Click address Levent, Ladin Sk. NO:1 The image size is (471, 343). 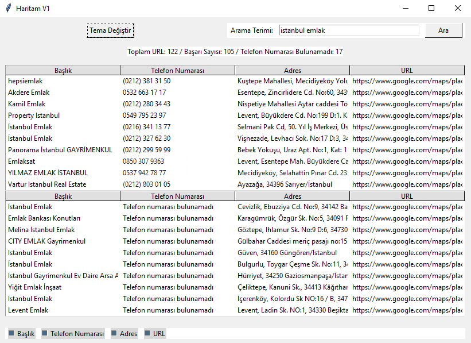293,310
